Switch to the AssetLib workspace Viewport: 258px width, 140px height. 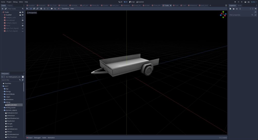pyautogui.click(x=140, y=2)
